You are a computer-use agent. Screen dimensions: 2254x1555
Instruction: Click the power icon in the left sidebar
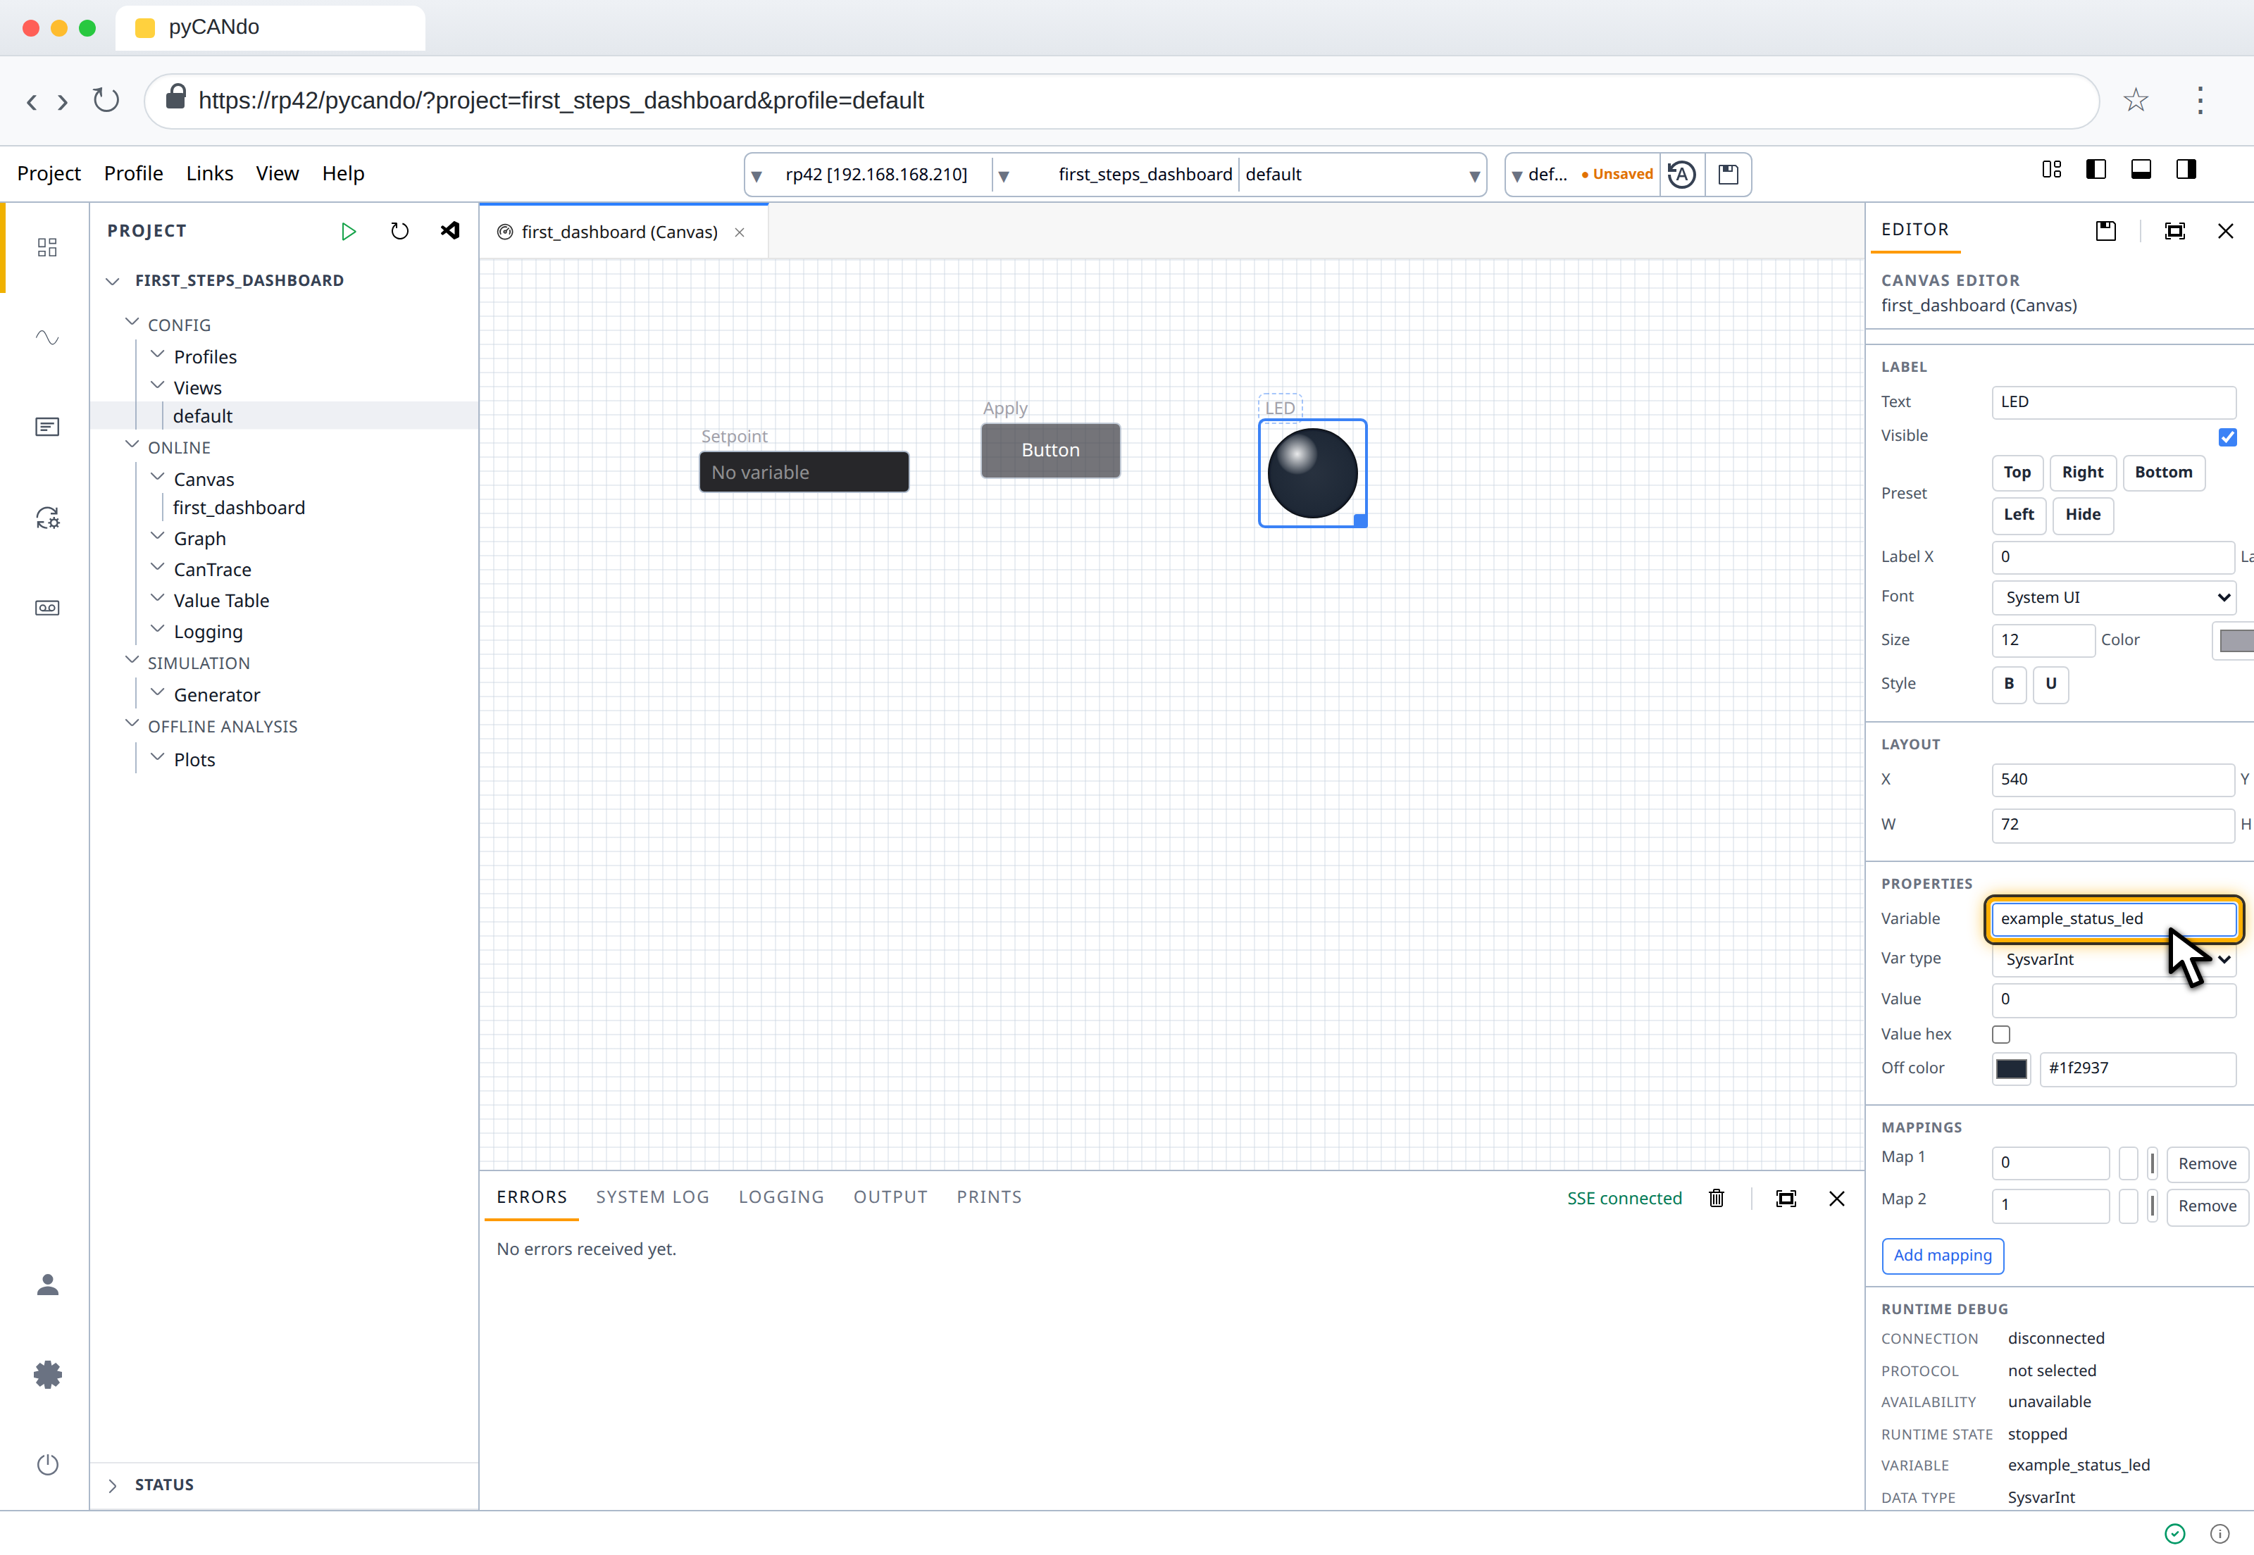[x=46, y=1464]
